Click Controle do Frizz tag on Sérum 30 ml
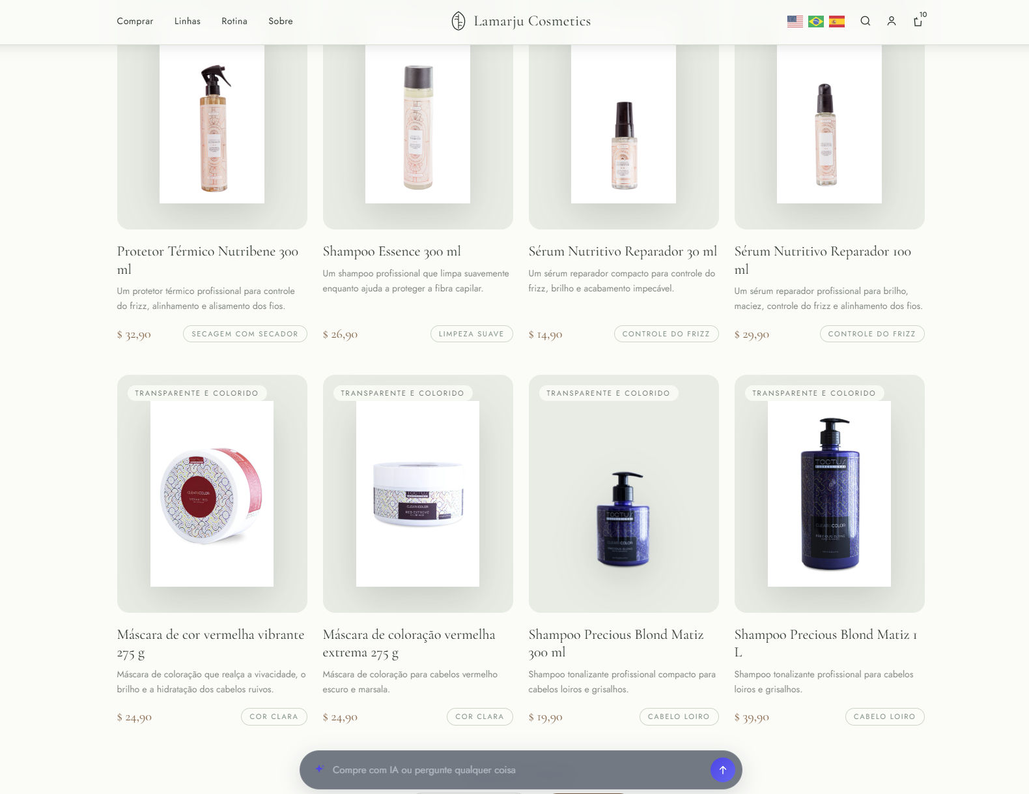 (666, 334)
